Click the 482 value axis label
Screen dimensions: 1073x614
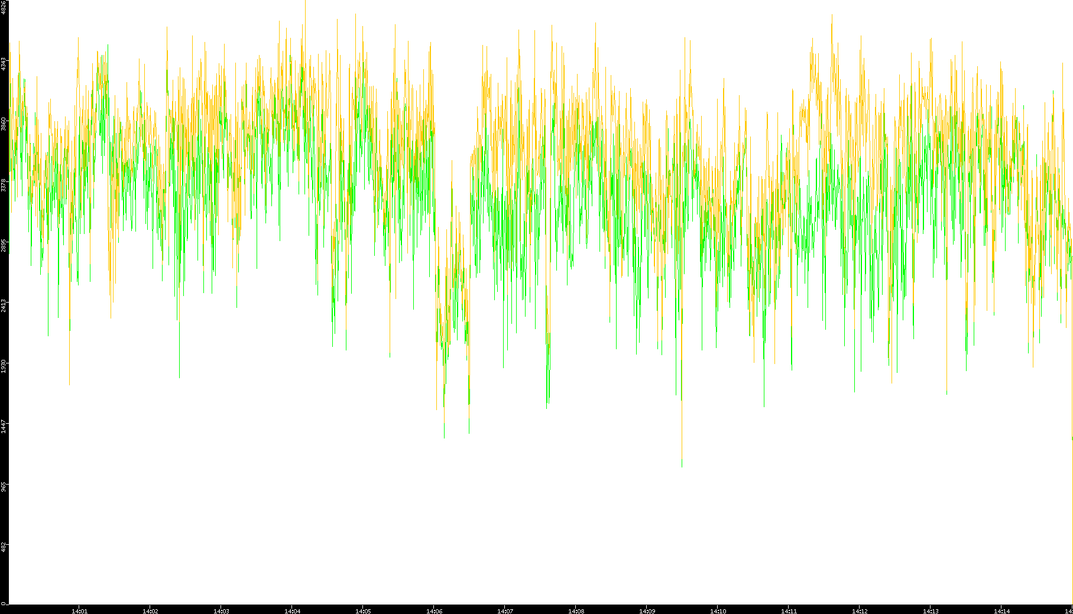coord(4,547)
